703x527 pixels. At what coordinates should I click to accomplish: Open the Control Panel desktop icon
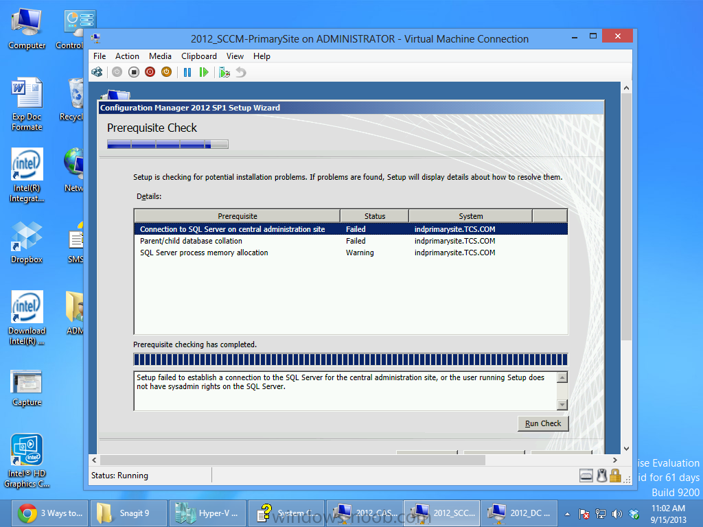pyautogui.click(x=74, y=30)
